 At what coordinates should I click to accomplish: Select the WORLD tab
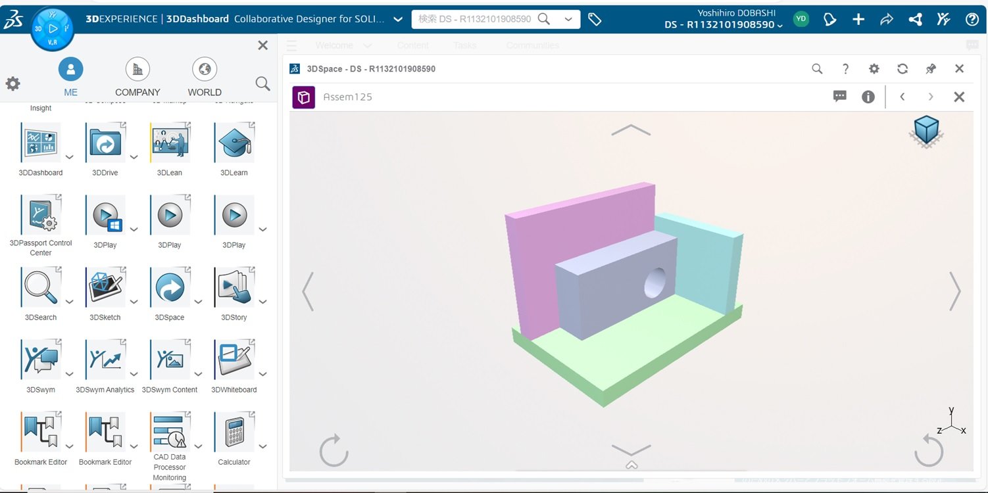pyautogui.click(x=205, y=77)
